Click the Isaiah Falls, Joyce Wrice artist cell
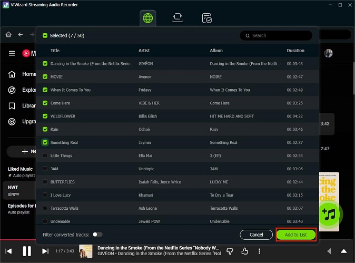Viewport: 355px width, 263px height. (160, 182)
